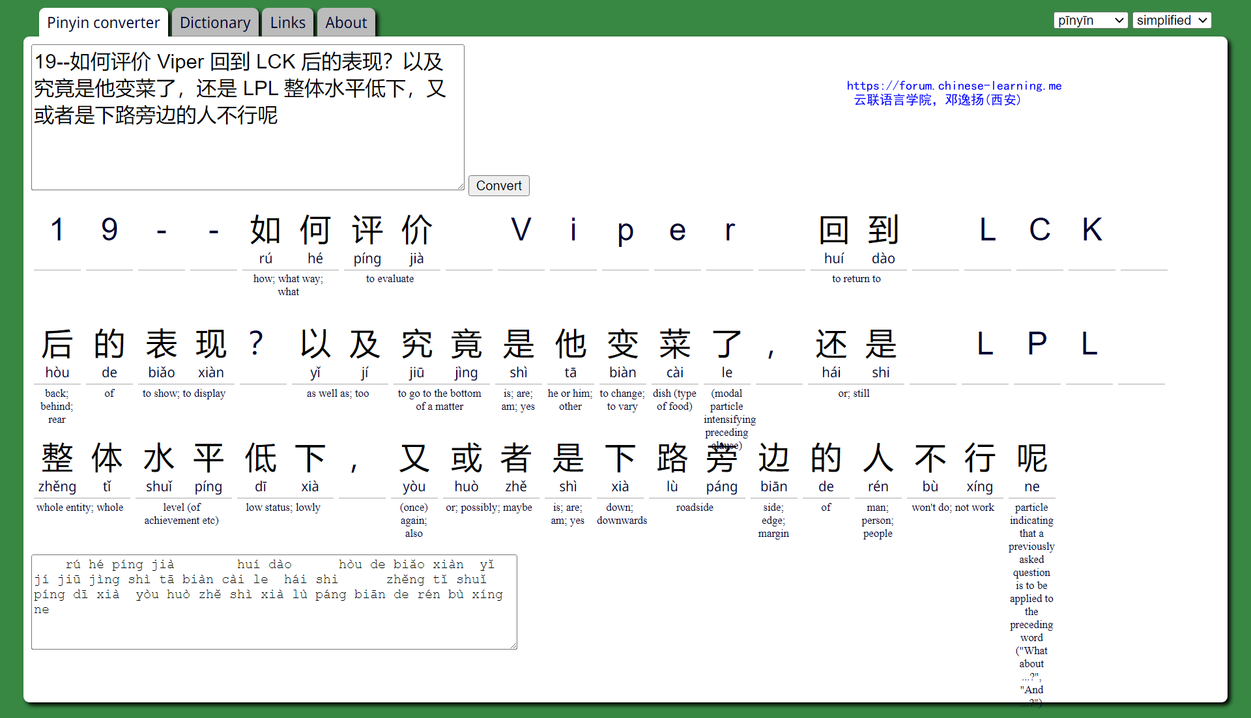Click the character 人 with pinyin rén
This screenshot has height=718, width=1251.
pyautogui.click(x=878, y=458)
